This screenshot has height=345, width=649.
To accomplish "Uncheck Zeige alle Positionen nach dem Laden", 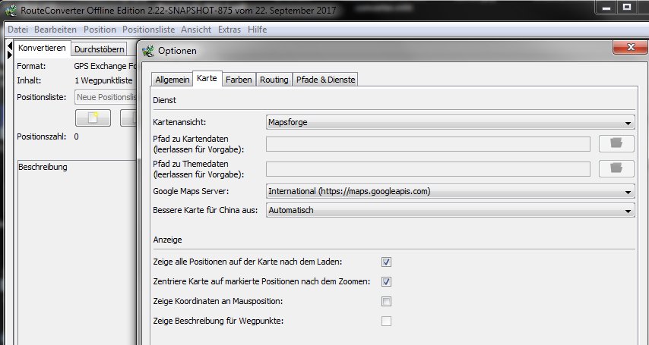I will (x=386, y=262).
